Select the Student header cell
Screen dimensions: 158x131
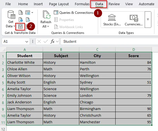tap(25, 56)
